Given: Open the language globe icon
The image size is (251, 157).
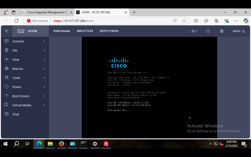Looking at the screenshot, I should (222, 31).
